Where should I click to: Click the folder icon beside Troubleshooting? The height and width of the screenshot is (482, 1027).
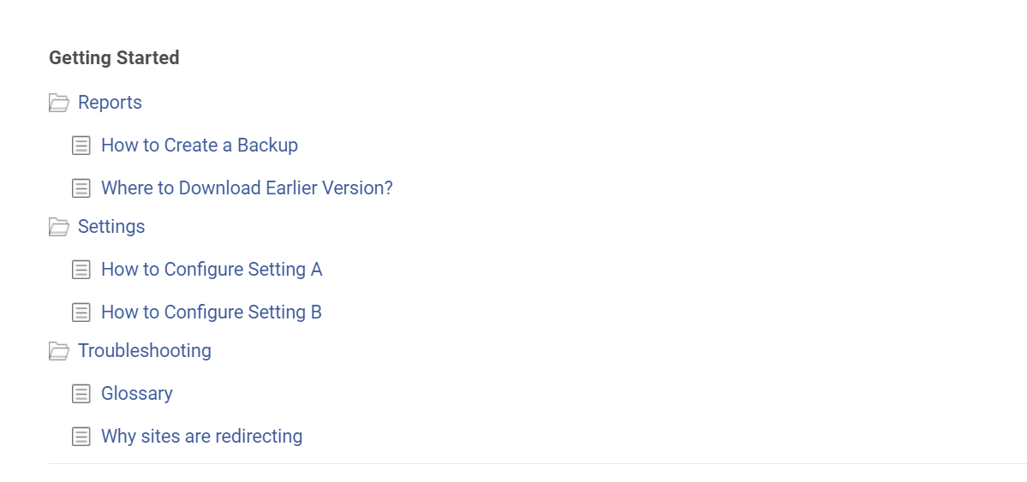coord(58,351)
